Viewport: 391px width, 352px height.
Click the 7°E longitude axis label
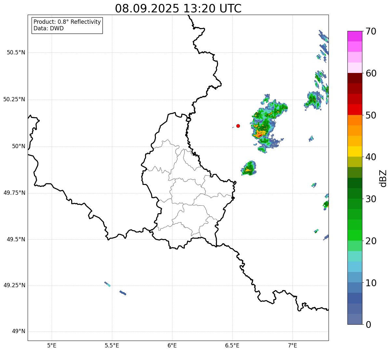pos(292,345)
